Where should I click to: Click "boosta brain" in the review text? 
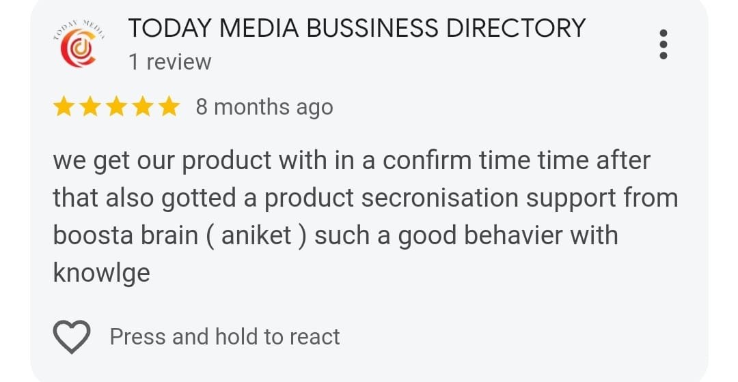tap(125, 235)
